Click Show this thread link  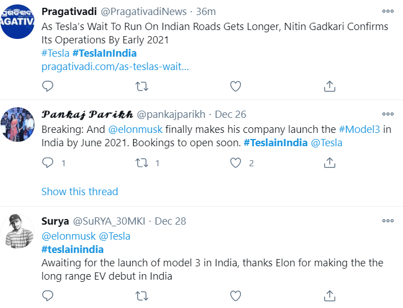tap(80, 192)
